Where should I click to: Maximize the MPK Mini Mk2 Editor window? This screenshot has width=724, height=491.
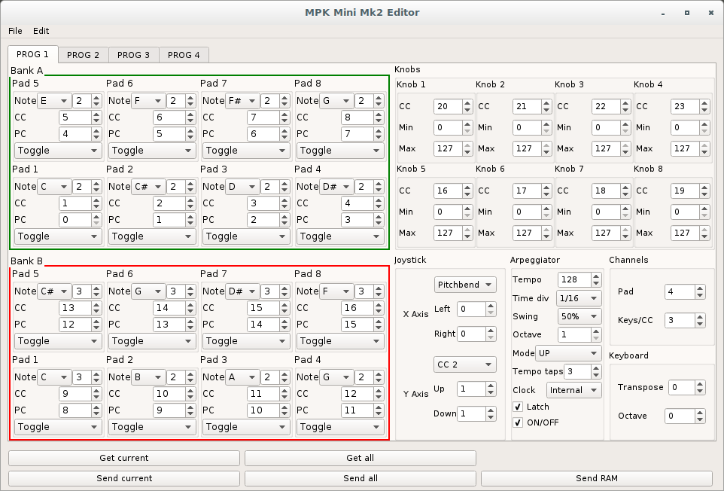point(687,13)
